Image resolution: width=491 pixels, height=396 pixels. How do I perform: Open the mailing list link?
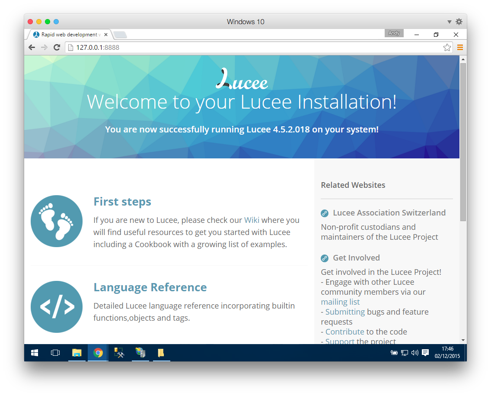341,302
